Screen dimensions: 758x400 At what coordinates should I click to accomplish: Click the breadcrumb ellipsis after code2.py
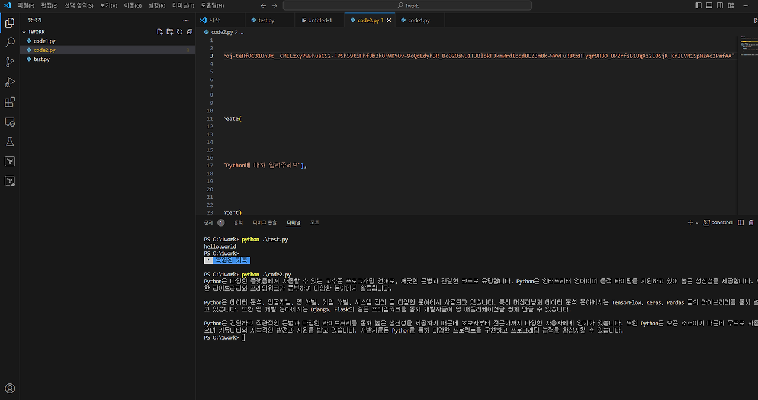tap(242, 32)
